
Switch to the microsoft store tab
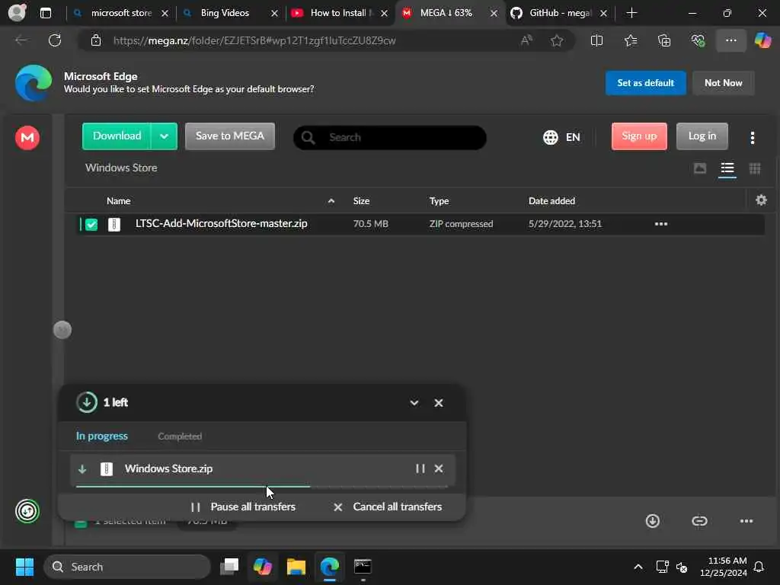121,13
